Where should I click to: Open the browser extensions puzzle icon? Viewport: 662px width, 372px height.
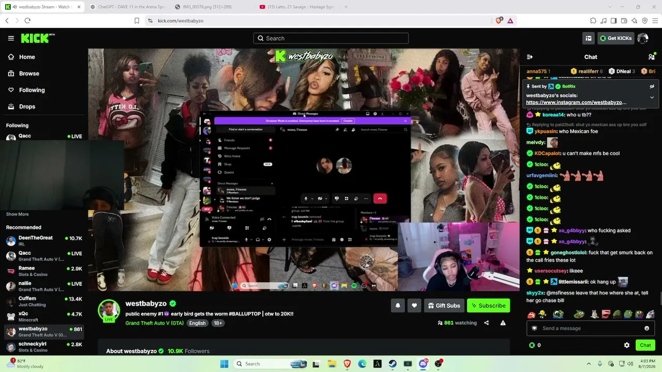[593, 21]
